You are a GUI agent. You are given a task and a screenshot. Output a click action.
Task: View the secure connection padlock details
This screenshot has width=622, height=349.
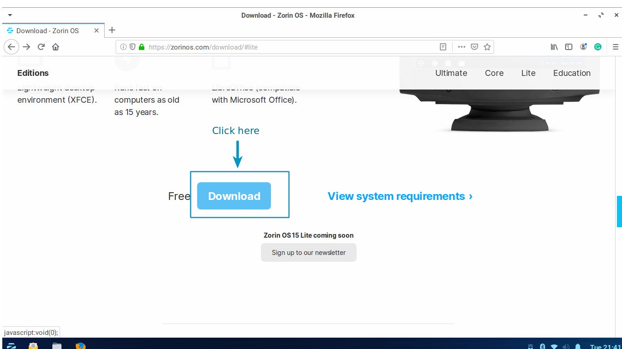tap(142, 47)
